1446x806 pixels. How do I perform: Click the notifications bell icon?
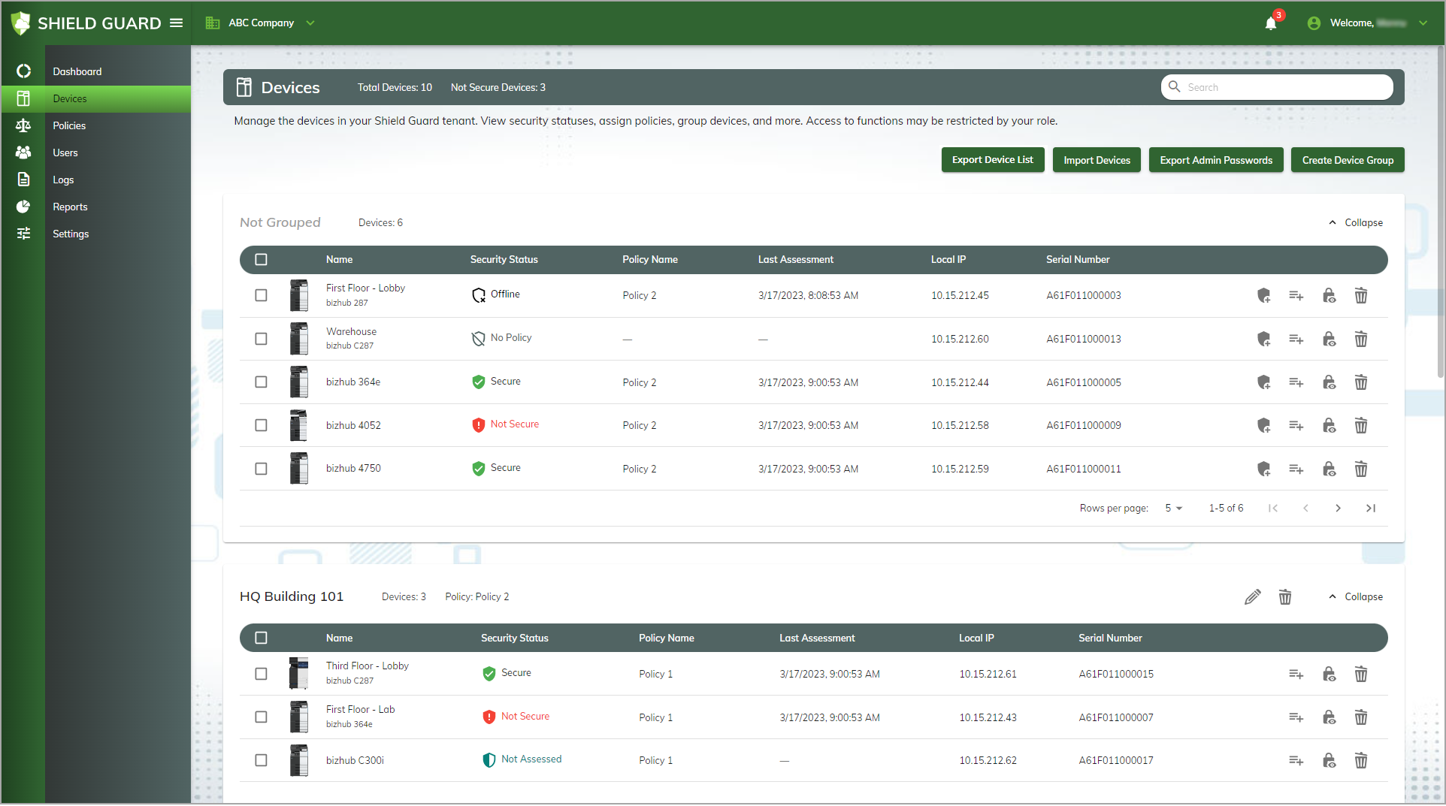[x=1270, y=23]
